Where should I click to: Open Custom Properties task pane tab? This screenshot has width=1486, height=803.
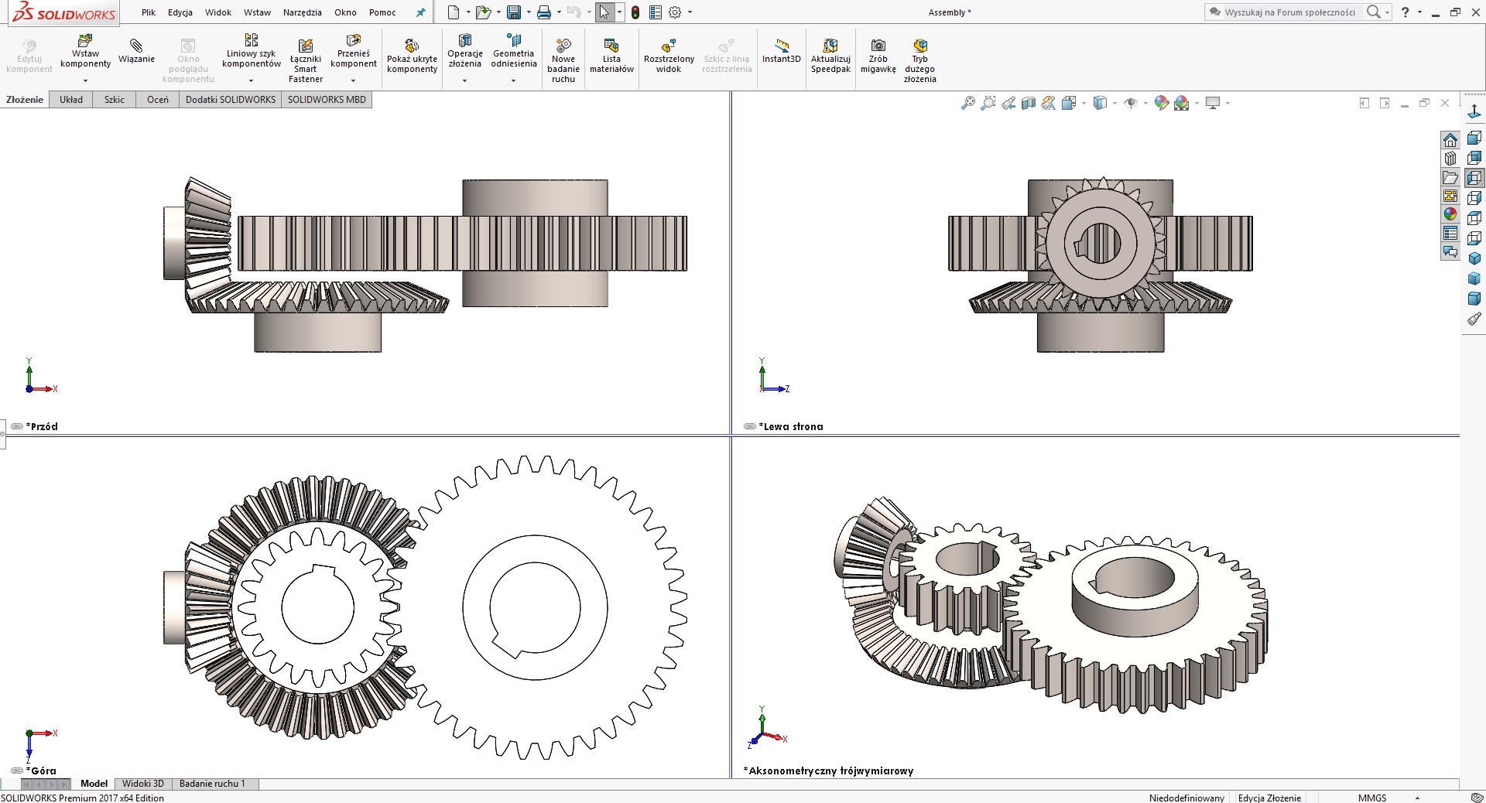pos(1450,233)
